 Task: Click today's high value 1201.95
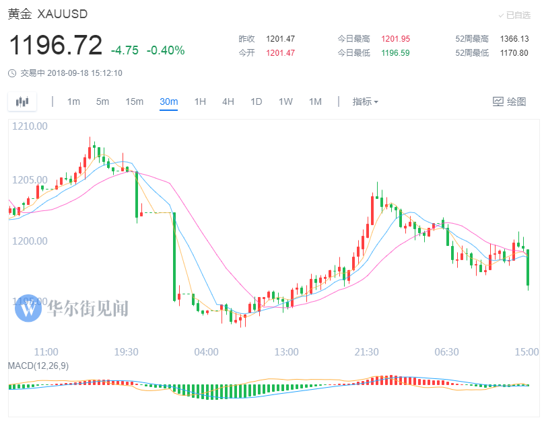coord(395,39)
